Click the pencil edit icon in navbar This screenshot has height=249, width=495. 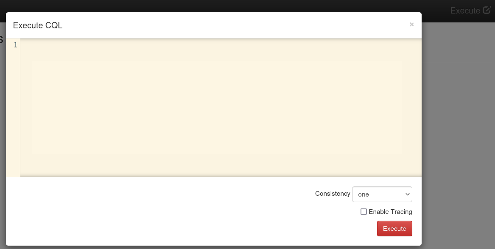[487, 11]
